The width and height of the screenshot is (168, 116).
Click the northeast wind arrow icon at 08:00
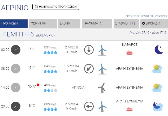tap(89, 69)
